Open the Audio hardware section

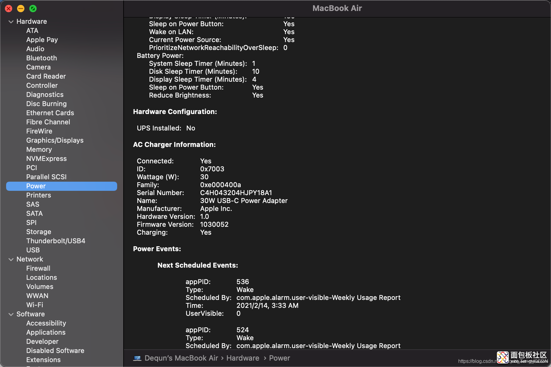(x=35, y=49)
